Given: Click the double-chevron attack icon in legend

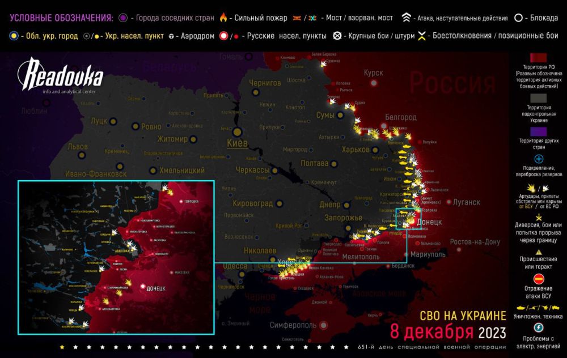Looking at the screenshot, I should 405,18.
